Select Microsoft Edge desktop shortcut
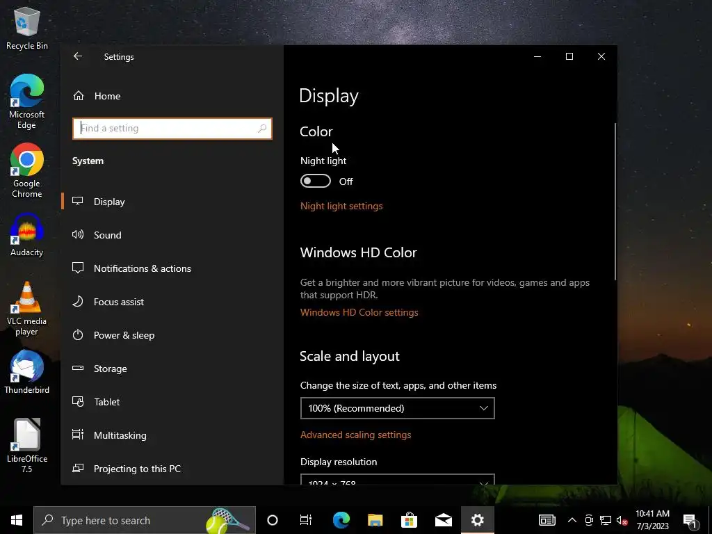 point(27,102)
